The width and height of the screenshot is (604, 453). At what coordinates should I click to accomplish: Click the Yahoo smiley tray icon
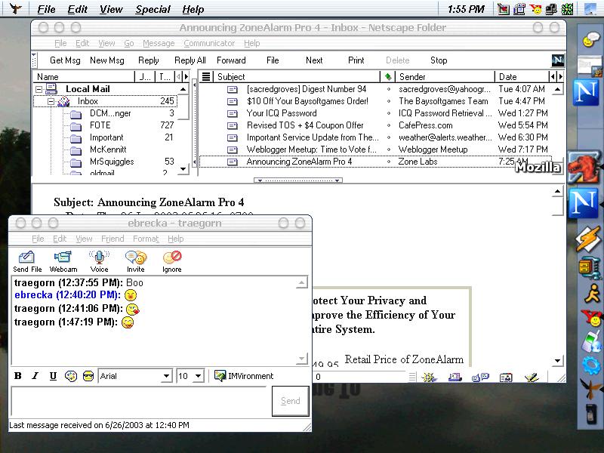(535, 9)
